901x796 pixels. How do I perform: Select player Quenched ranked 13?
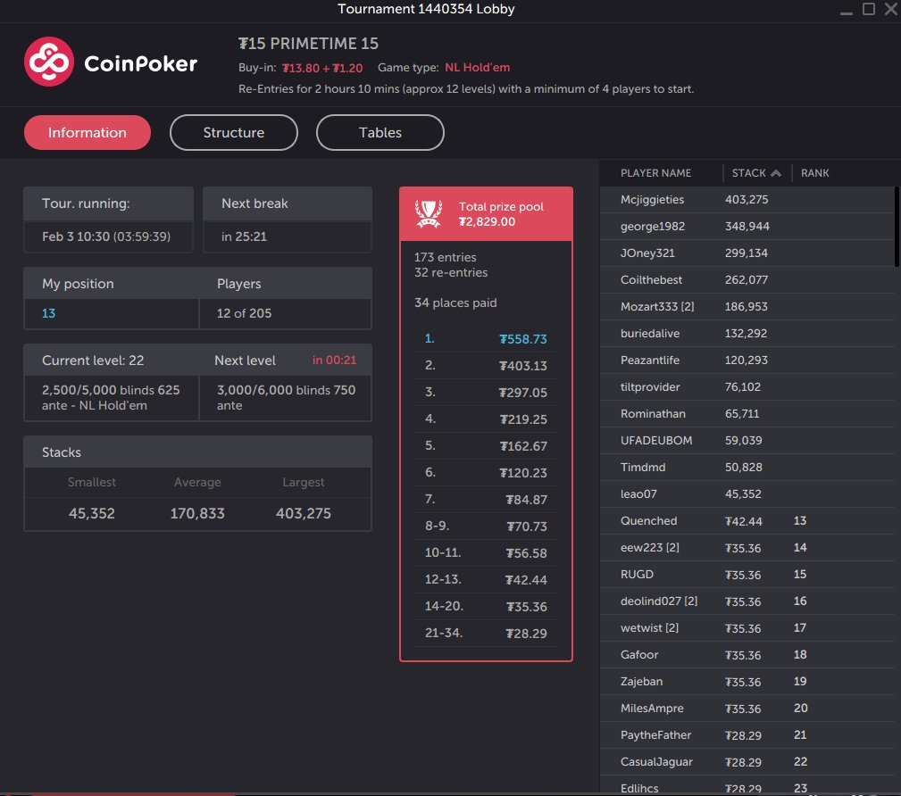(747, 521)
